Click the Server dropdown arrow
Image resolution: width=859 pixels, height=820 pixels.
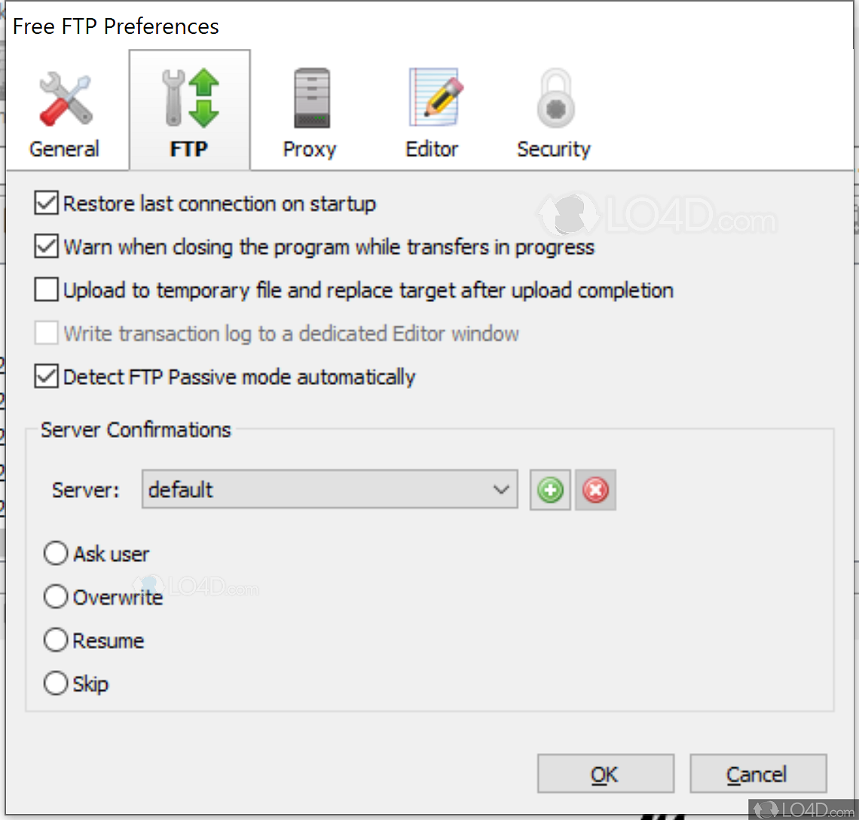(501, 489)
